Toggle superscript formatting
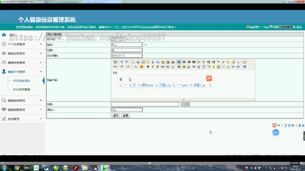The image size is (305, 171). click(x=223, y=62)
